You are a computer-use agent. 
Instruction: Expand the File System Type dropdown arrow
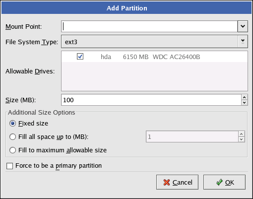tap(243, 41)
